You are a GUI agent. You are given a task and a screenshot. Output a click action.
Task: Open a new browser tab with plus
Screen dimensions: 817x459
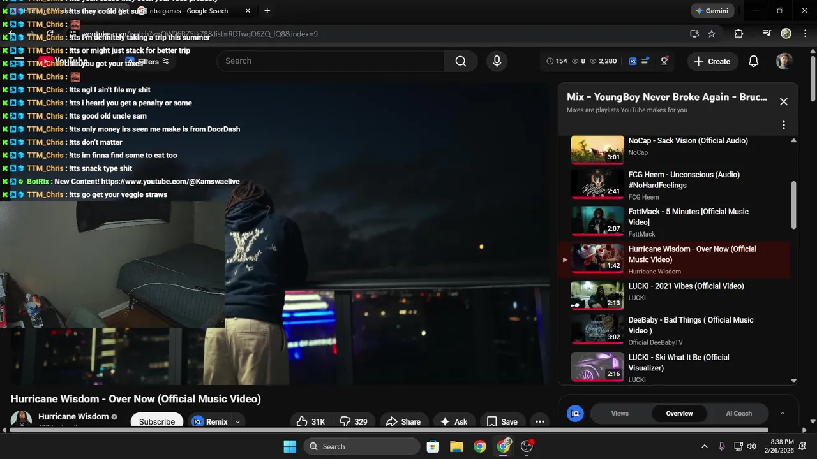pos(267,11)
